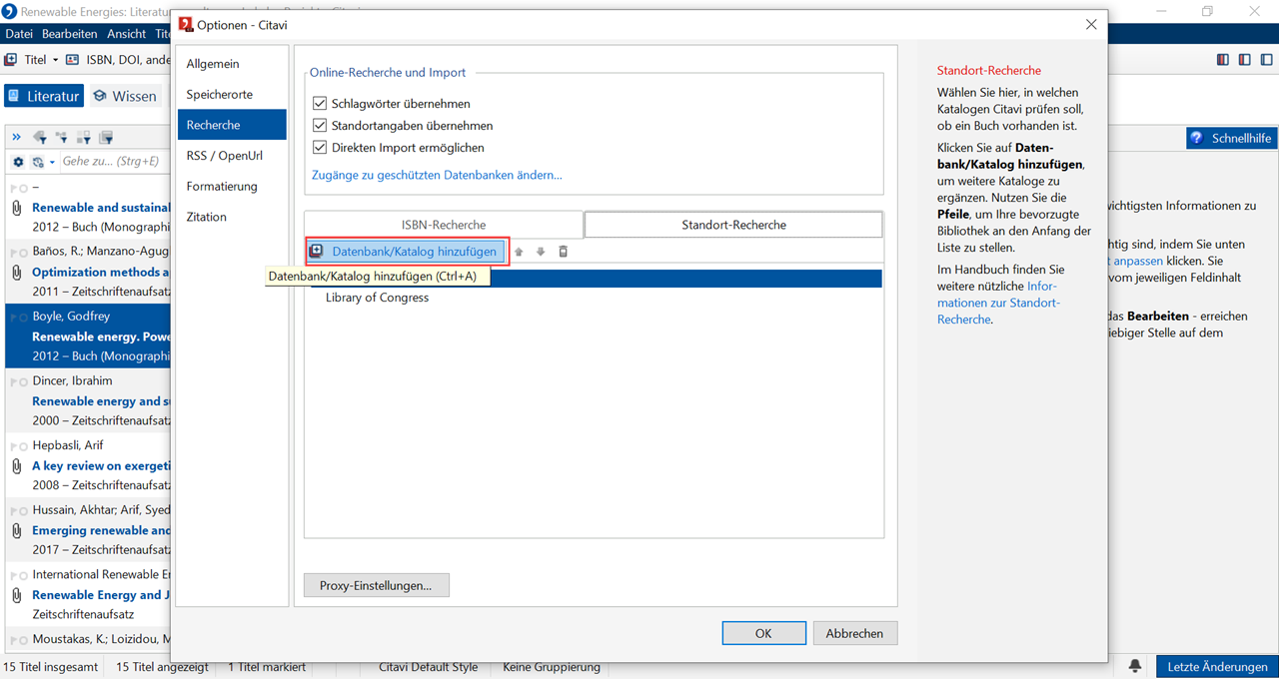Select Formatierung in options sidebar
The height and width of the screenshot is (679, 1279).
pyautogui.click(x=222, y=186)
